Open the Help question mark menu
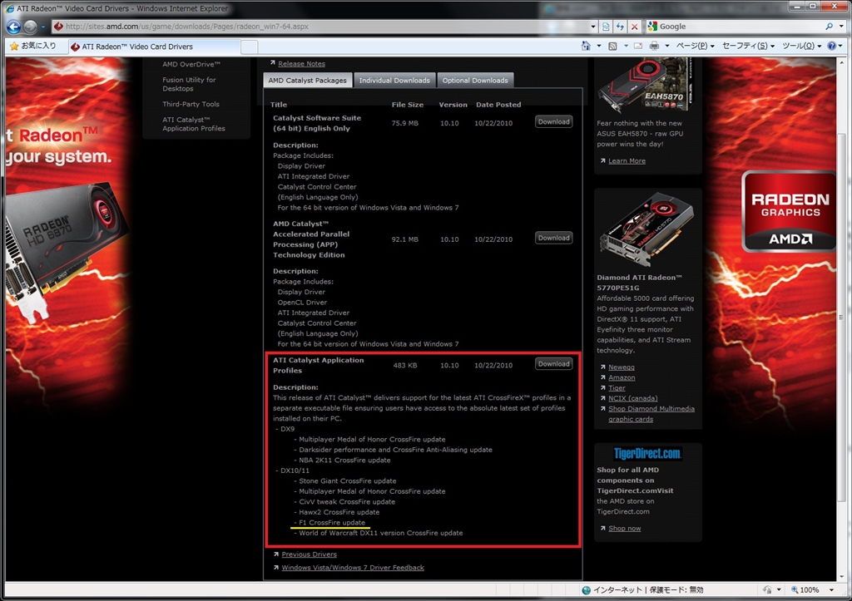Screen dimensions: 852x601 coord(835,47)
